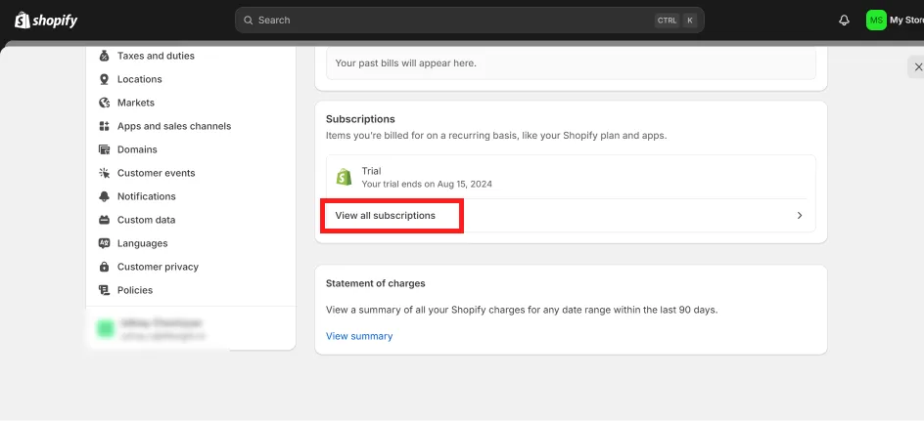Image resolution: width=924 pixels, height=421 pixels.
Task: Click the Apps and sales channels icon
Action: click(x=105, y=126)
